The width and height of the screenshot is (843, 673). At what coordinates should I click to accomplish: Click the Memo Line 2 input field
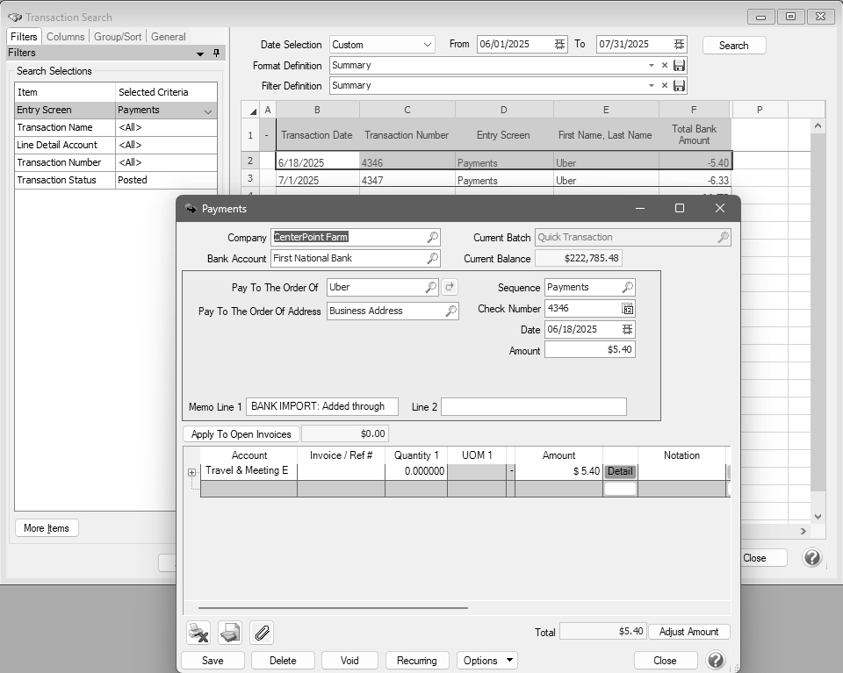coord(533,406)
